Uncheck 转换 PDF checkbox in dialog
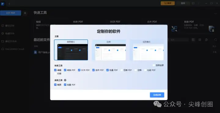Viewport: 220px width, 113px height. click(x=65, y=70)
